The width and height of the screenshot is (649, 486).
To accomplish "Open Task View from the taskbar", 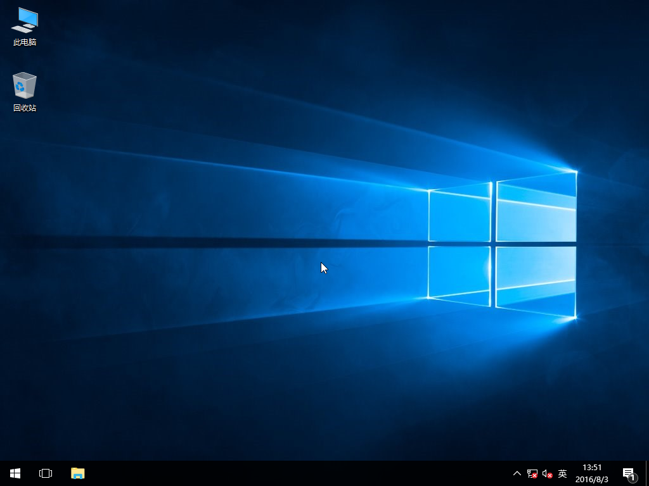I will [46, 473].
